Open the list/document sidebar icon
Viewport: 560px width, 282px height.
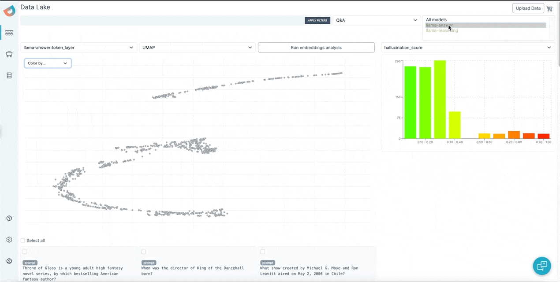[9, 76]
